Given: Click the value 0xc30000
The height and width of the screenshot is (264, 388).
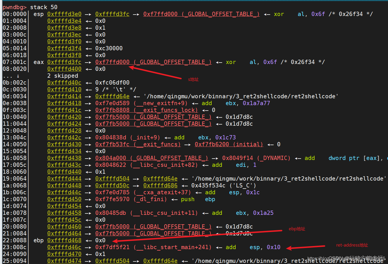Looking at the screenshot, I should [109, 48].
